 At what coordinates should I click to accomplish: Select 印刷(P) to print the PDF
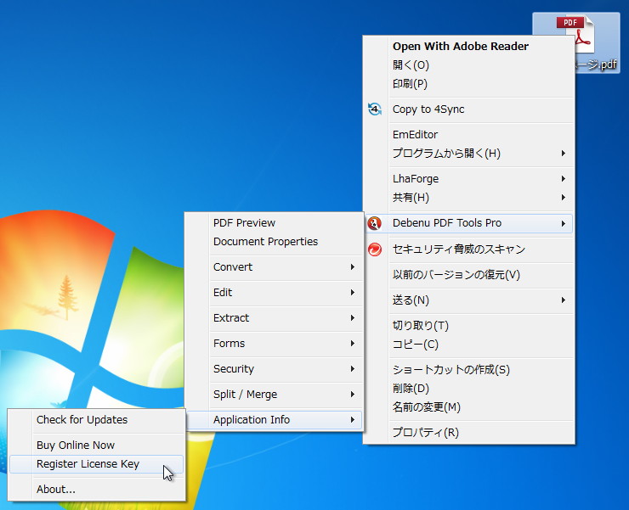[x=468, y=84]
